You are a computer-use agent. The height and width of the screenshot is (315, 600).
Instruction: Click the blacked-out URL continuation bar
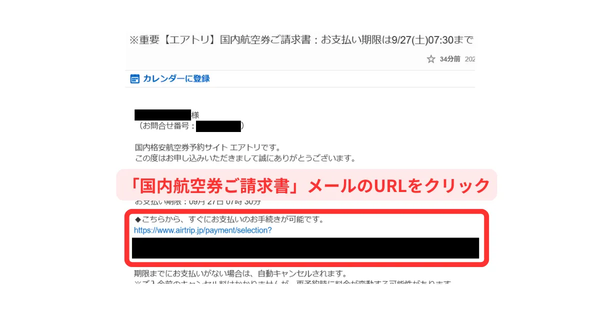(x=305, y=248)
